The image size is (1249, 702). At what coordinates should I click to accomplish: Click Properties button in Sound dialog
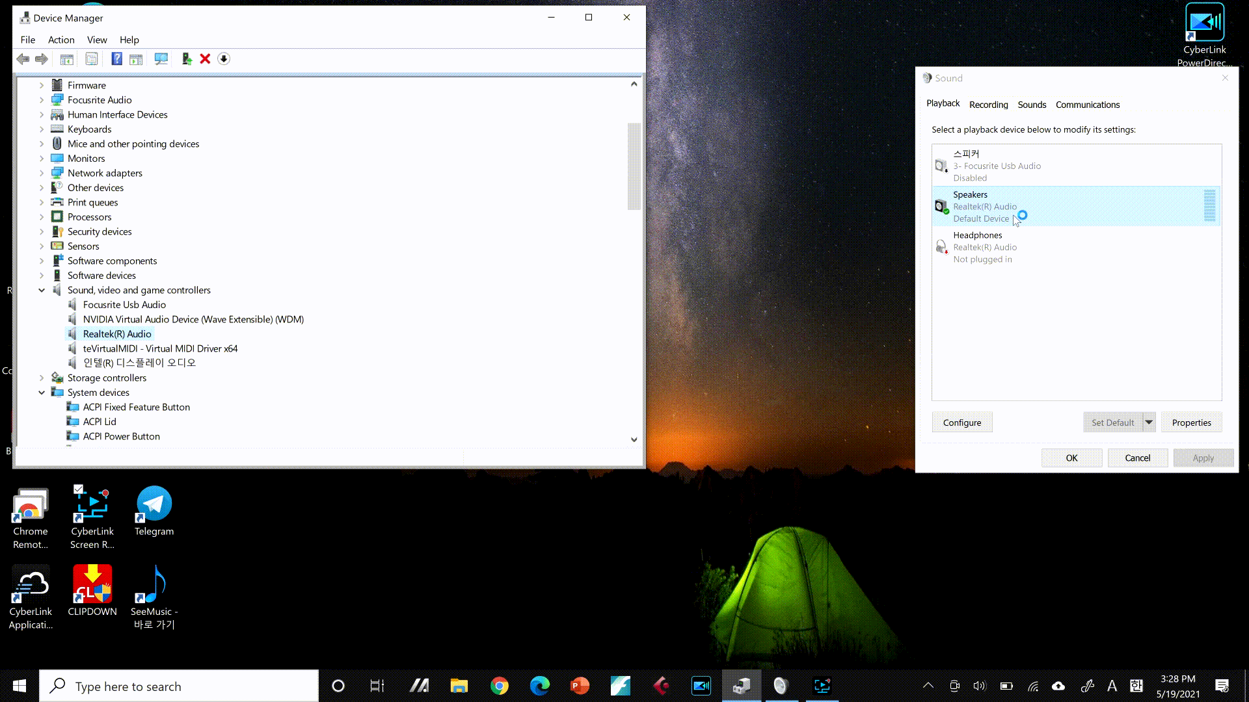pyautogui.click(x=1191, y=422)
